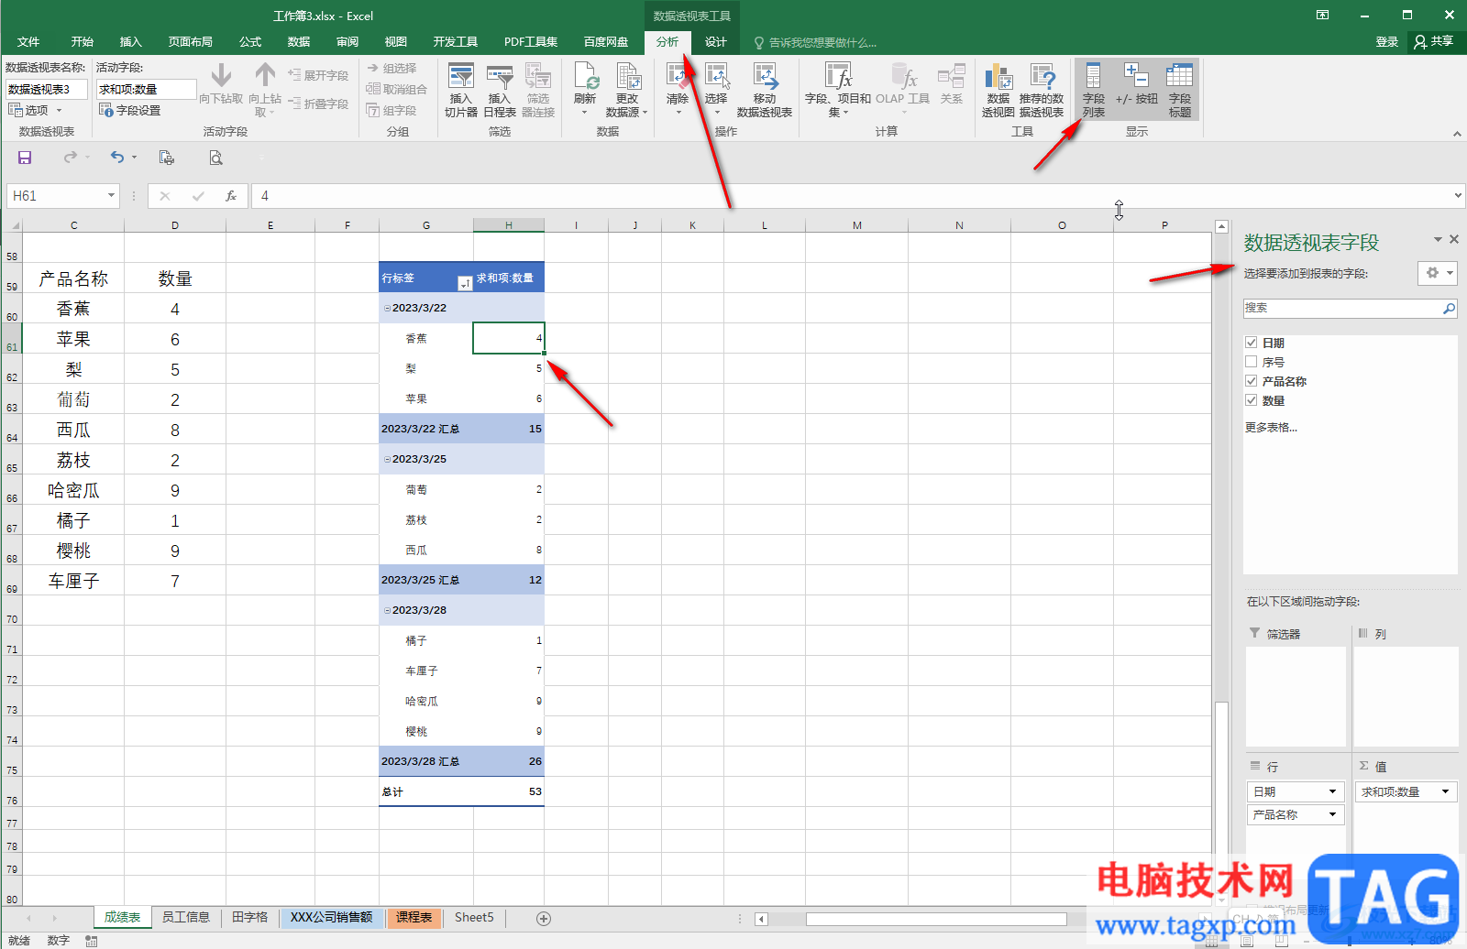Click the 展开字段 expand field button
The image size is (1467, 949).
318,75
